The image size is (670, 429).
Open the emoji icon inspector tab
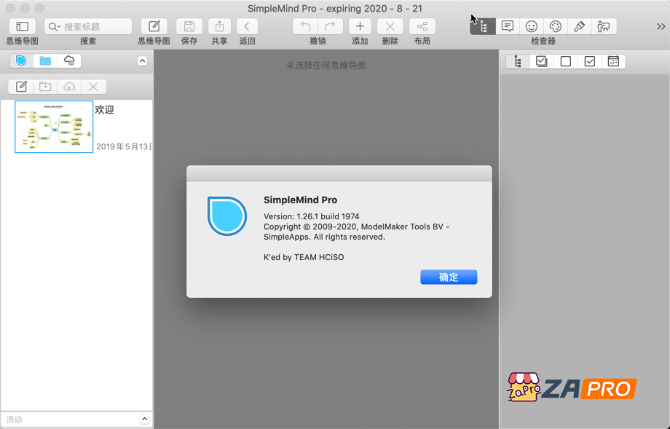[x=532, y=27]
